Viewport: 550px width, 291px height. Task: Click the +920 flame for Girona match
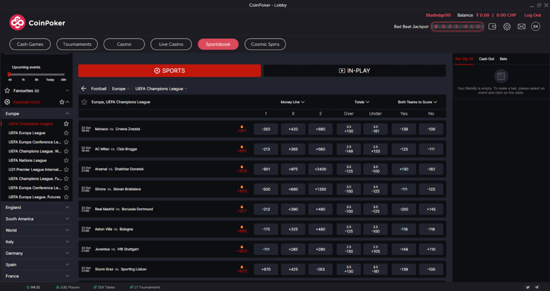click(x=242, y=189)
